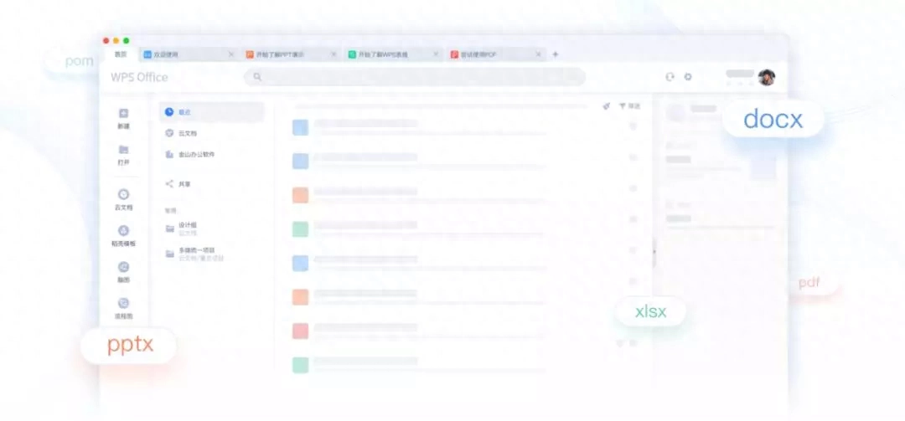
Task: Click the 打开 open file icon
Action: click(123, 149)
